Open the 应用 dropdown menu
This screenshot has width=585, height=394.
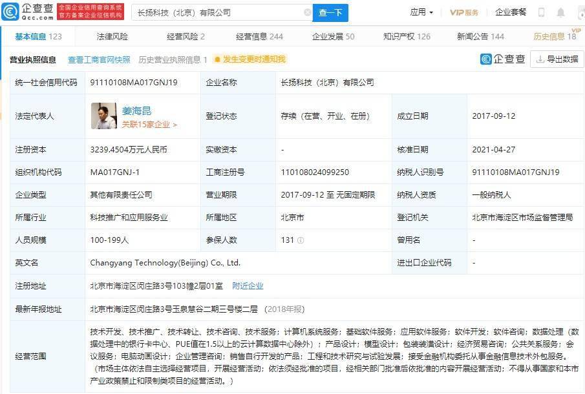coord(421,12)
